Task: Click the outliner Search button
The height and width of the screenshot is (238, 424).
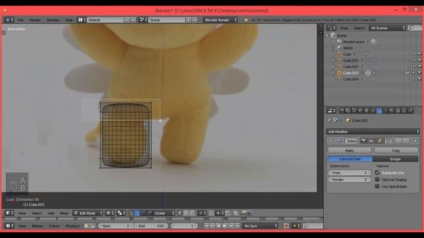Action: [359, 28]
